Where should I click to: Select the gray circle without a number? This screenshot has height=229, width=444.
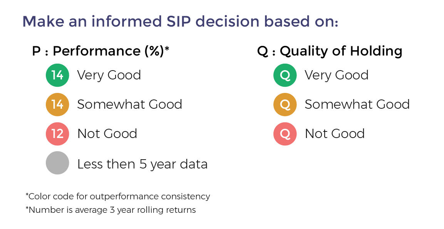click(57, 163)
